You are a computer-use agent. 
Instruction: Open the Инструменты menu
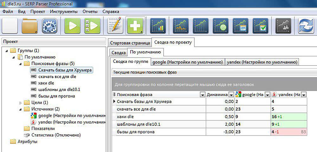click(64, 11)
